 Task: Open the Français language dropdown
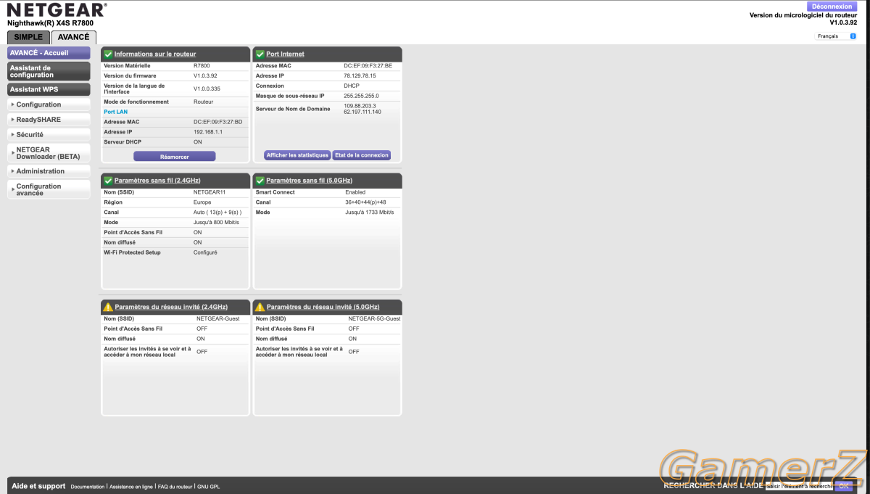836,36
